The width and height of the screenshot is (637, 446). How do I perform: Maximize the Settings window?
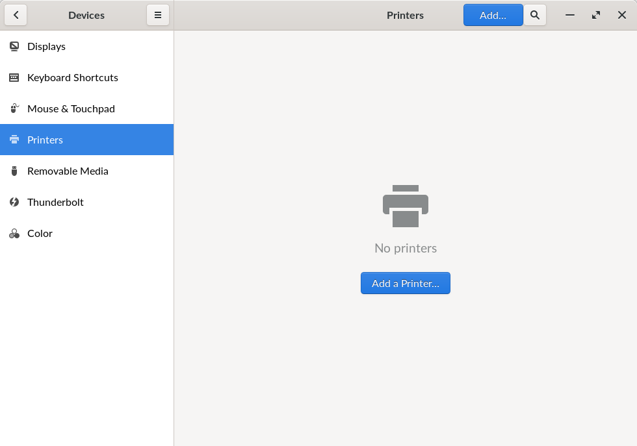point(596,15)
